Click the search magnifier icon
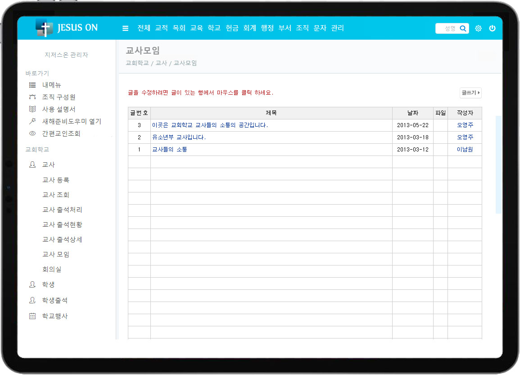This screenshot has width=520, height=375. [463, 28]
